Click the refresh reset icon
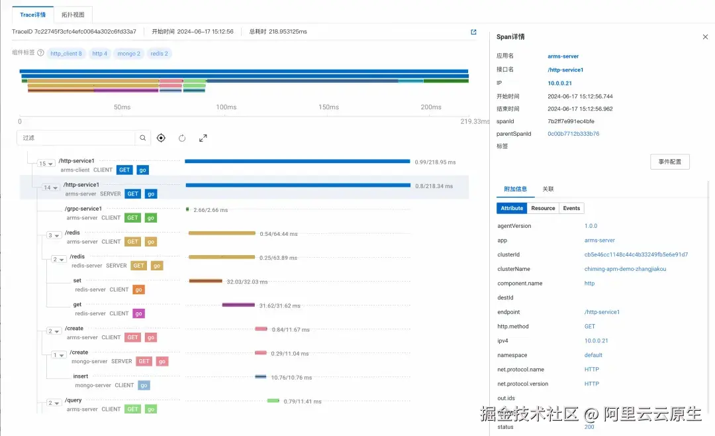The width and height of the screenshot is (715, 436). [x=182, y=138]
